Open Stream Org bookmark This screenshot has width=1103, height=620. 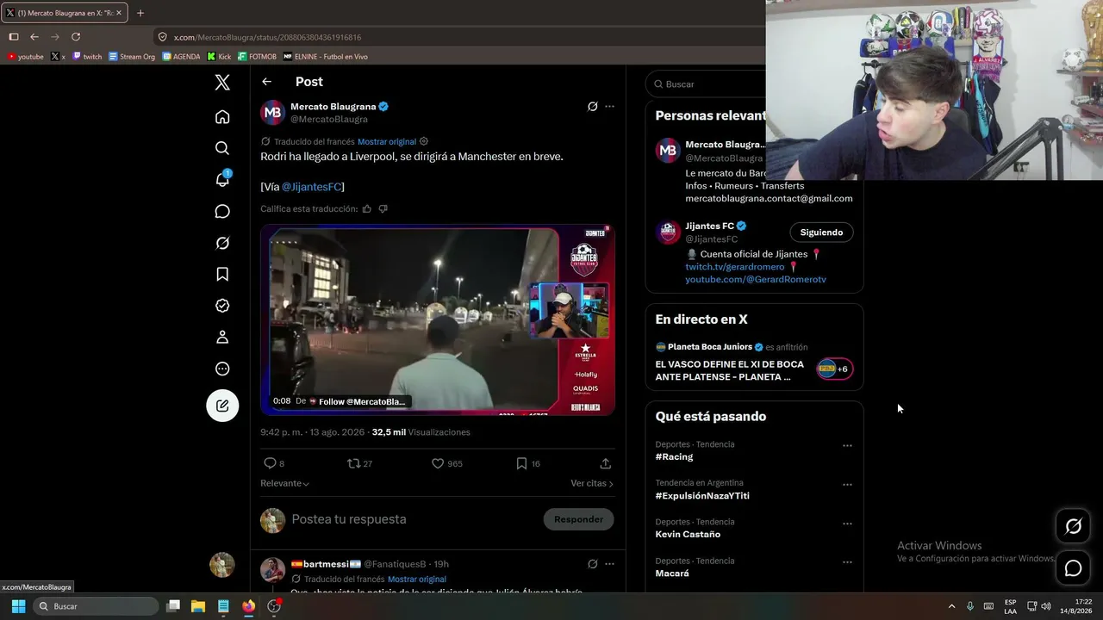132,57
